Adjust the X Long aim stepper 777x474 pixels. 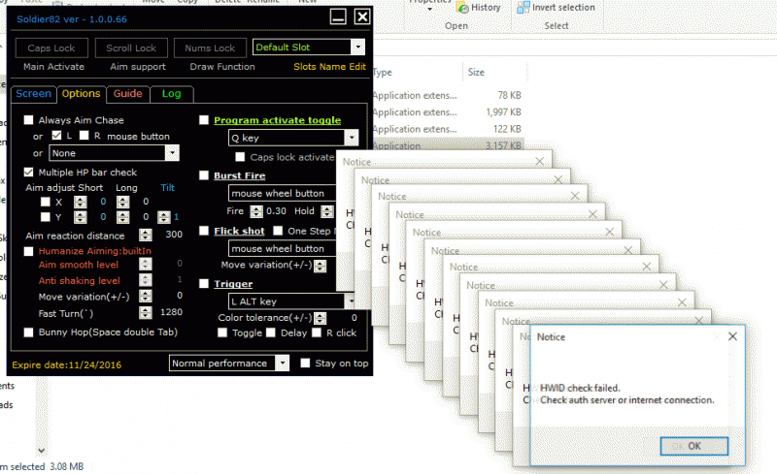[x=123, y=202]
